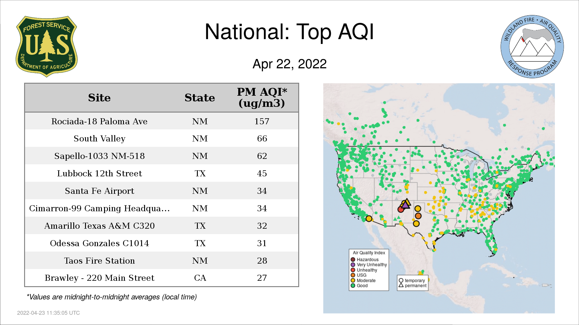579x325 pixels.
Task: Click the AQI value 45
Action: 262,173
